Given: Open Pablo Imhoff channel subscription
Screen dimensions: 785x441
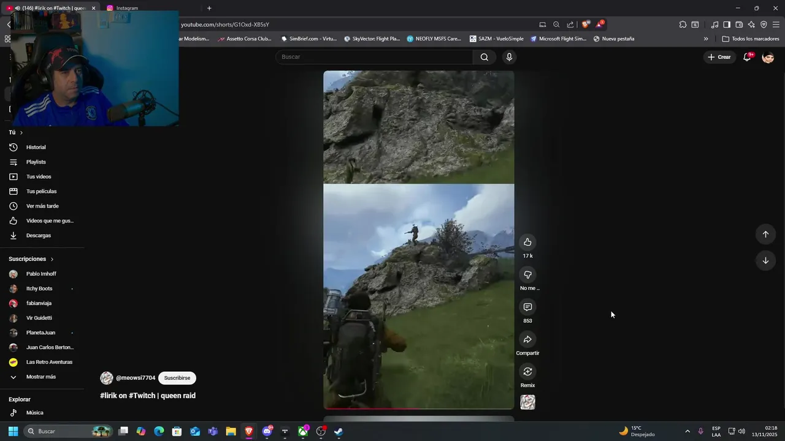Looking at the screenshot, I should 42,274.
